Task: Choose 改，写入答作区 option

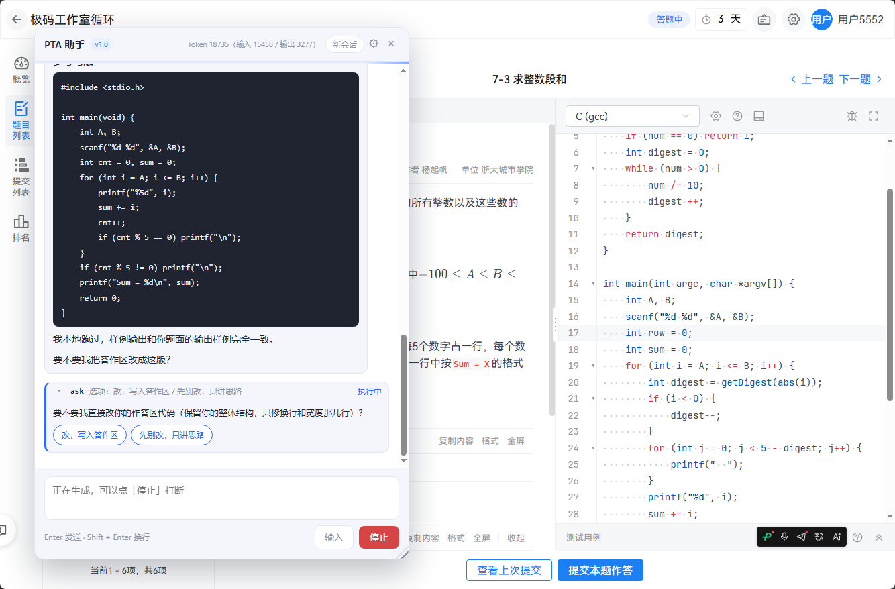Action: point(90,435)
